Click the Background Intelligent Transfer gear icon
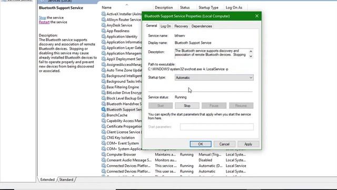The image size is (337, 190). (x=103, y=76)
